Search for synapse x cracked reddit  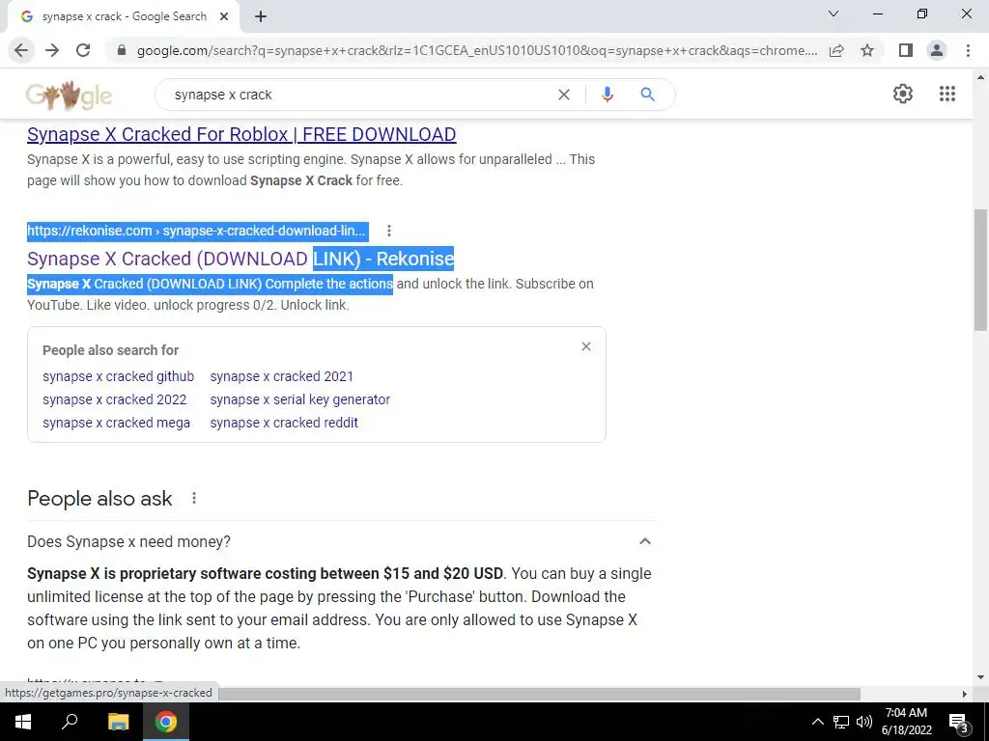[284, 423]
